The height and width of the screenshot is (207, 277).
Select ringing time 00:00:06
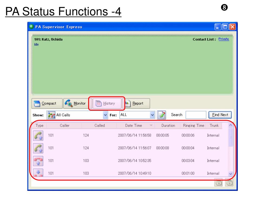(x=188, y=135)
